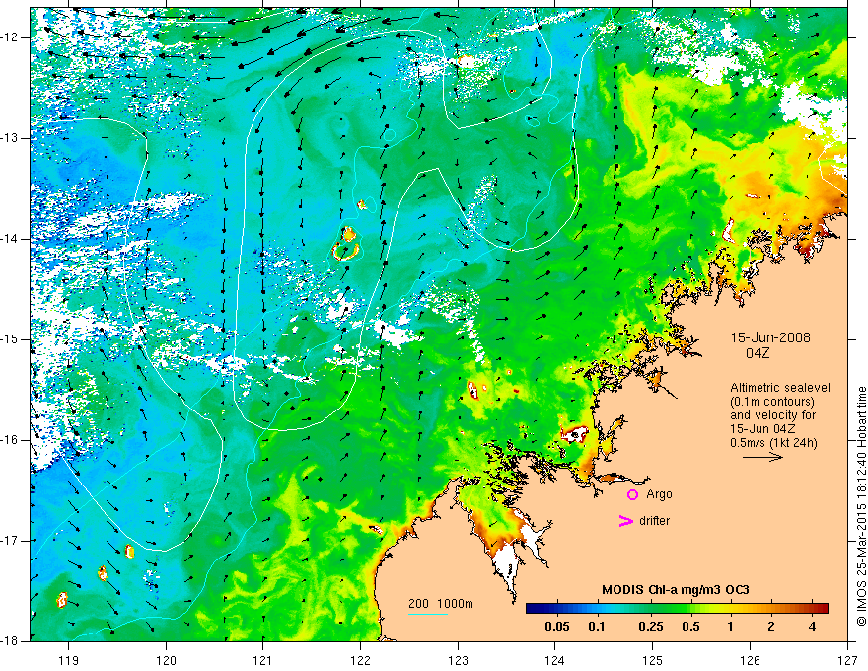Click the 'and velocity for' caption line
Screen dimensions: 868x671
772,415
